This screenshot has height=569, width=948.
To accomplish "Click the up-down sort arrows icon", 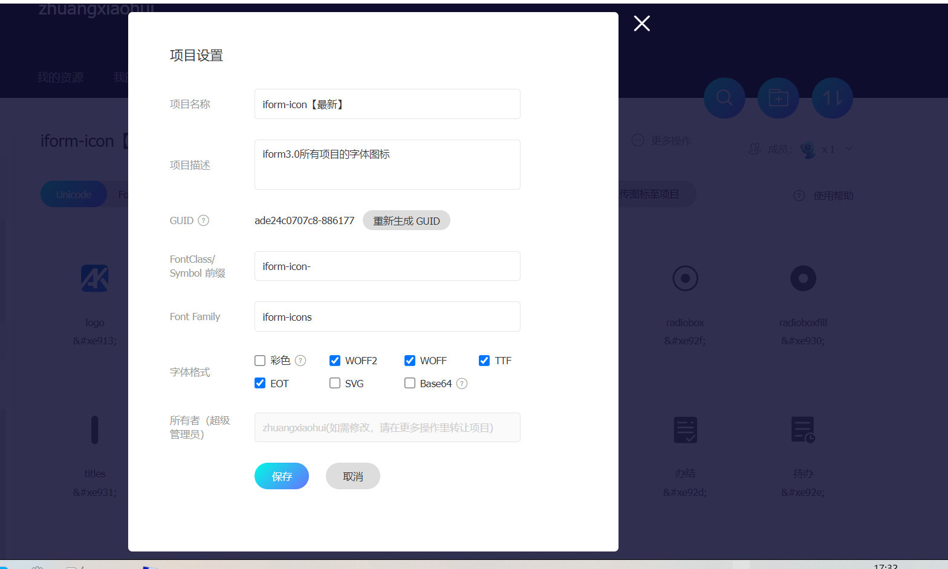I will (x=832, y=98).
